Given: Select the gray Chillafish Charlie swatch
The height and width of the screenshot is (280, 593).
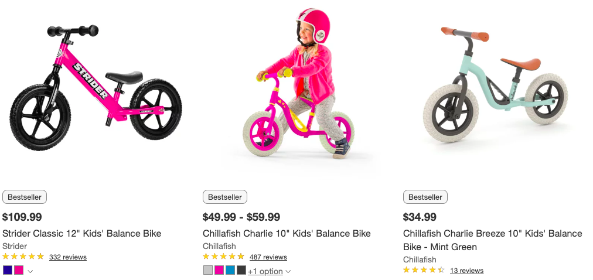Looking at the screenshot, I should tap(208, 270).
